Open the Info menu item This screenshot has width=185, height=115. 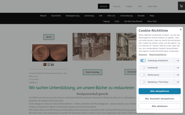point(101,16)
